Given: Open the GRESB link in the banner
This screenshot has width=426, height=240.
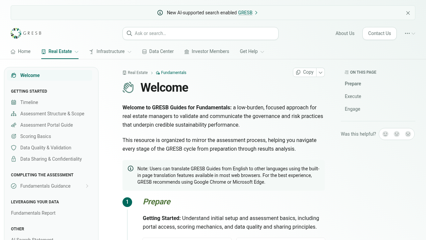Looking at the screenshot, I should click(x=245, y=13).
